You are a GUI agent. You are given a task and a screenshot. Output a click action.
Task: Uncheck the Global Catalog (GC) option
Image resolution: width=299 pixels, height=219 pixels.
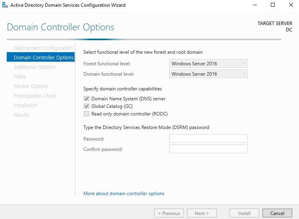87,106
